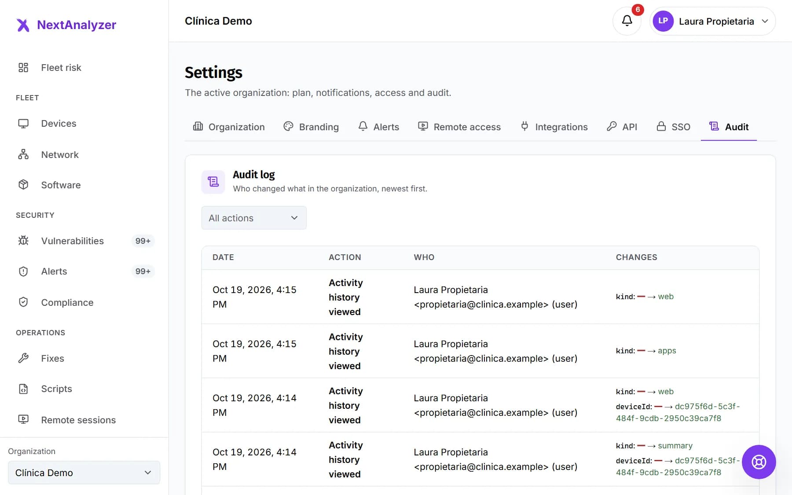Open the API settings tab
Viewport: 792px width, 495px height.
coord(622,127)
